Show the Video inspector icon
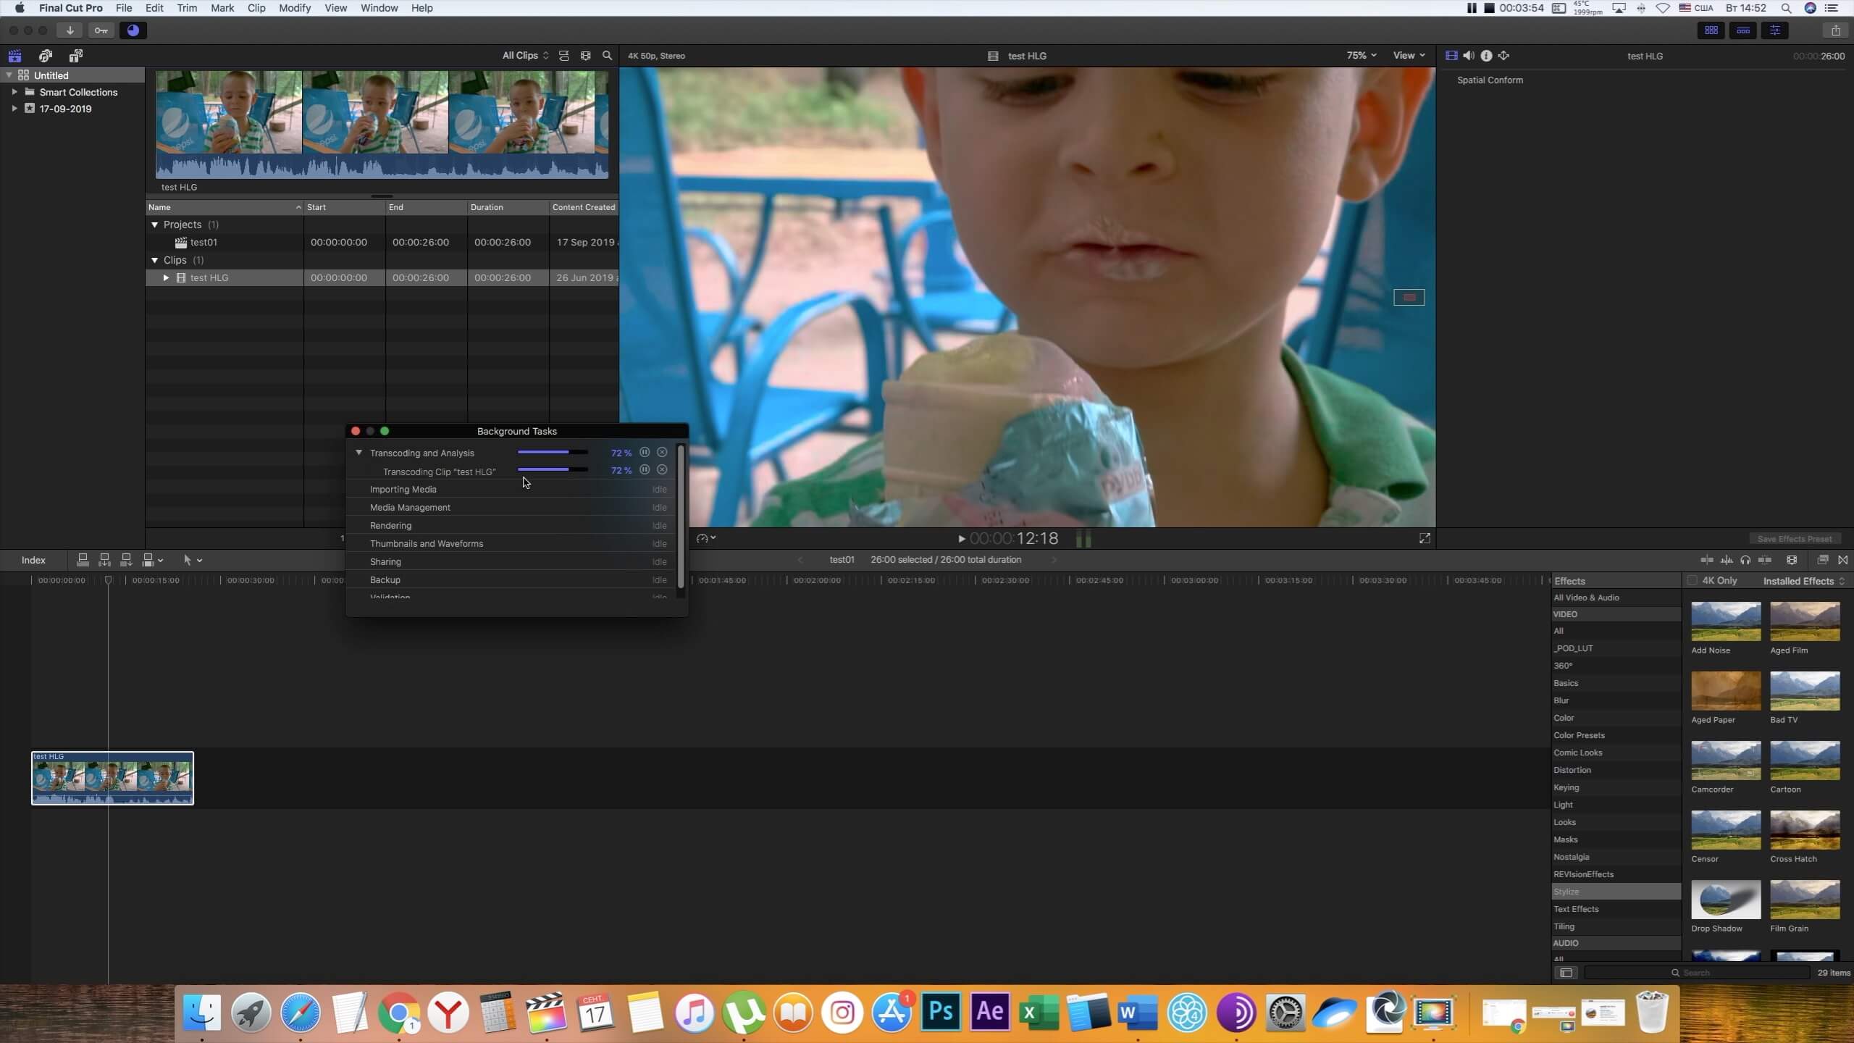 [x=1451, y=56]
